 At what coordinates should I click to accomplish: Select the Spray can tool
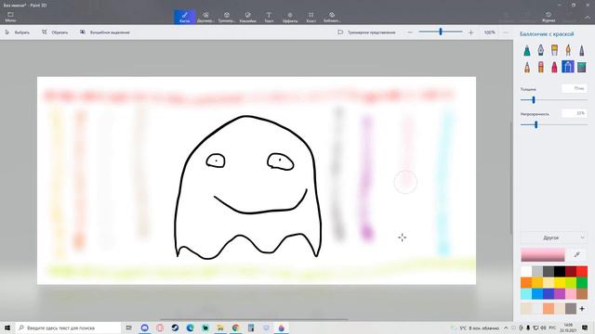pyautogui.click(x=568, y=67)
